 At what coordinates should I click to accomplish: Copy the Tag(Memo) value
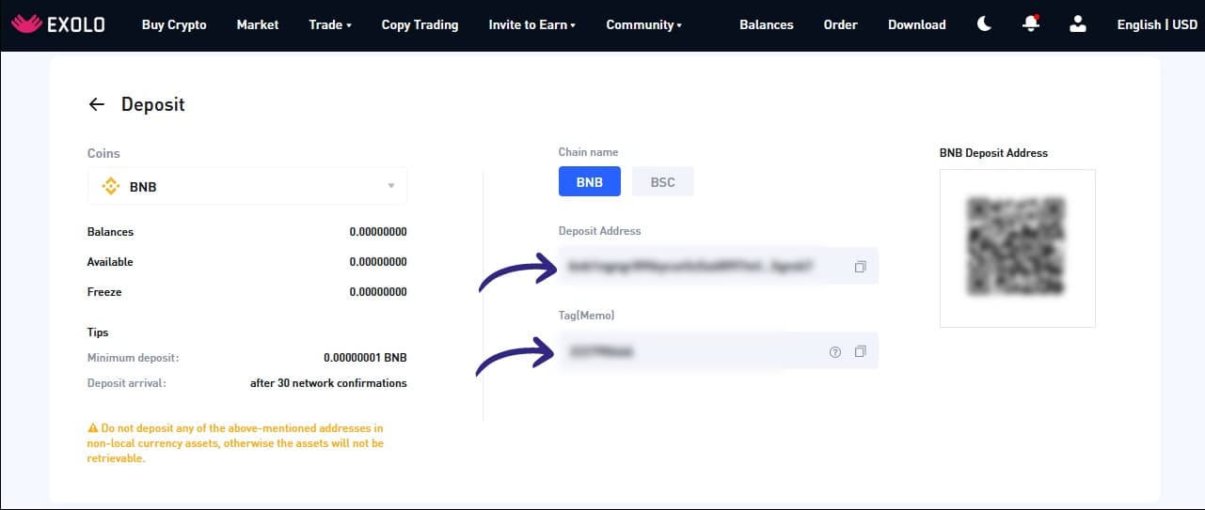click(860, 351)
